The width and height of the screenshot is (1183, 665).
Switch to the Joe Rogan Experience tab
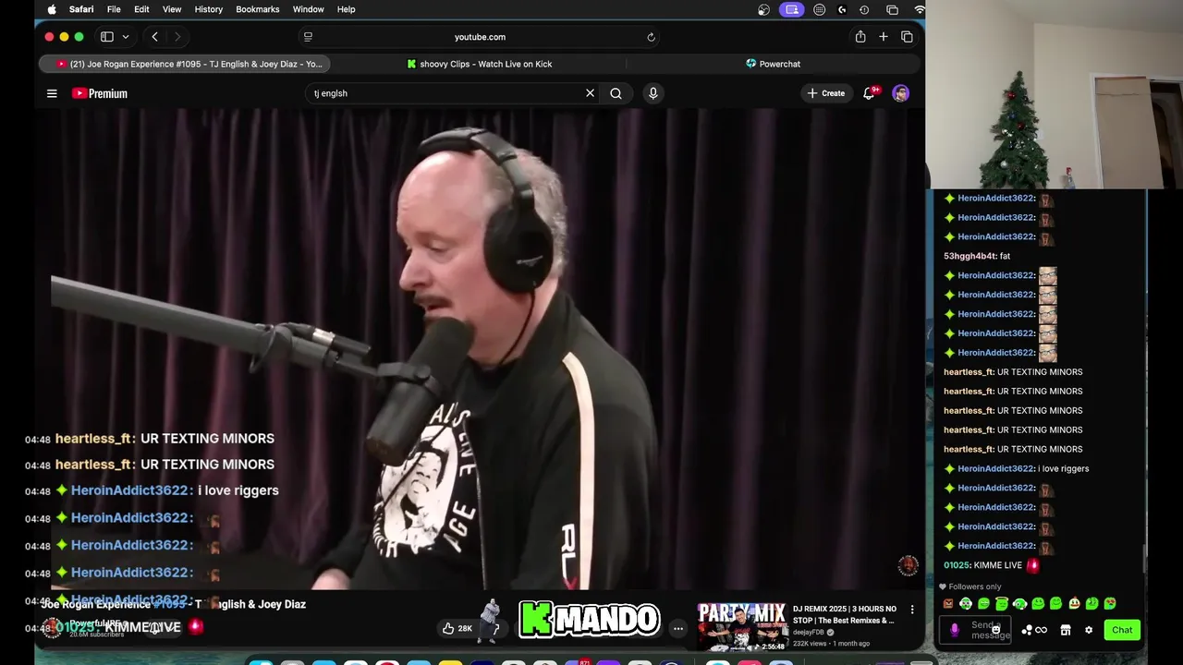point(185,64)
